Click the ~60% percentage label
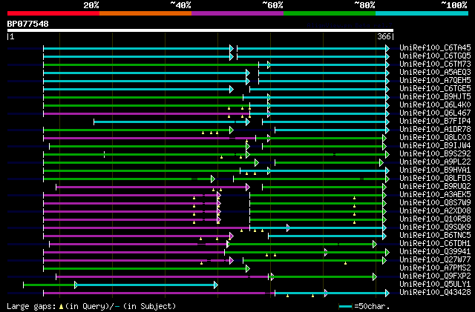The image size is (475, 312). pos(272,5)
